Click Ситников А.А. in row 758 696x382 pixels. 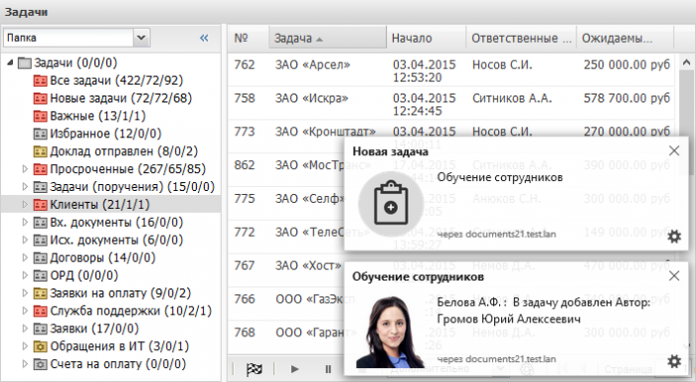tap(512, 98)
